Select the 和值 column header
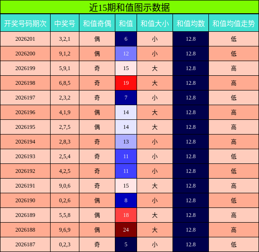 point(126,23)
